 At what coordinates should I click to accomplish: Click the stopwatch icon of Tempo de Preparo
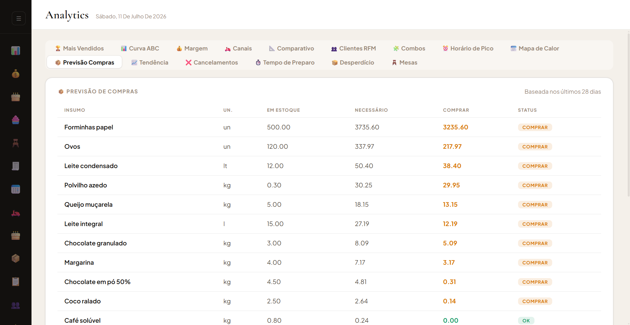pyautogui.click(x=258, y=63)
